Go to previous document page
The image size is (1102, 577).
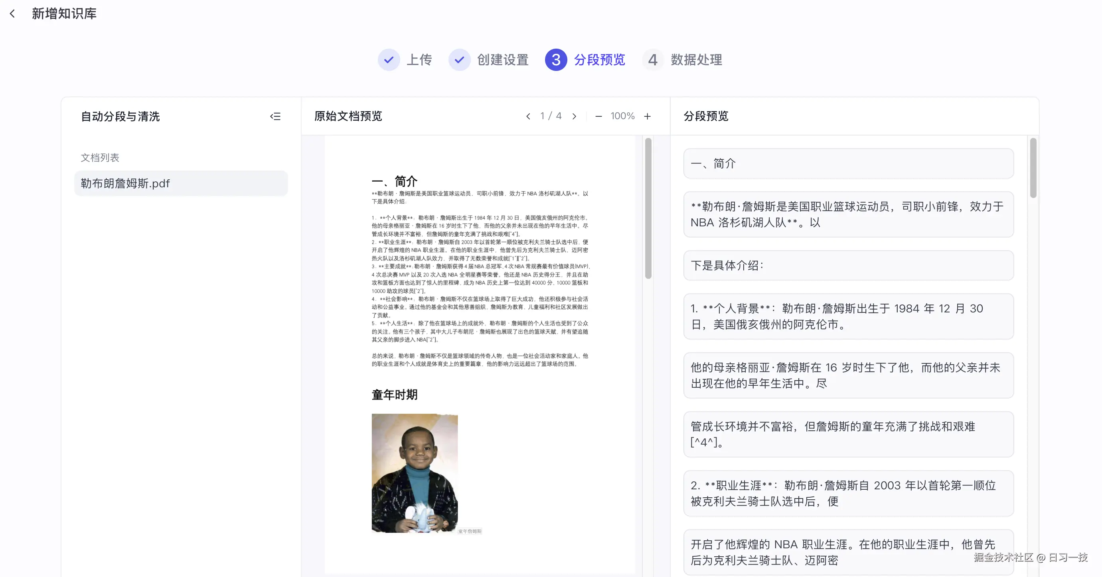tap(528, 116)
